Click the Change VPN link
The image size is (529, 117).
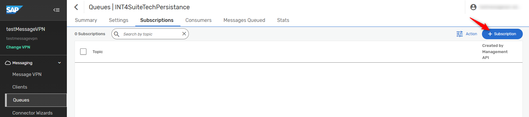[x=18, y=47]
